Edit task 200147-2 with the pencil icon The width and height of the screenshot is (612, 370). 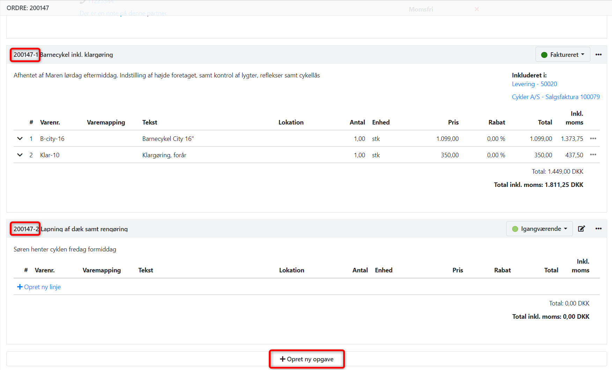point(581,228)
